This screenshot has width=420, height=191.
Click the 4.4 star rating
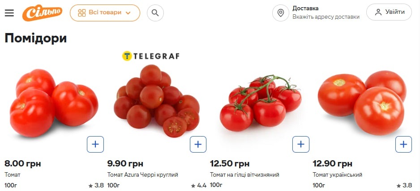pos(199,185)
